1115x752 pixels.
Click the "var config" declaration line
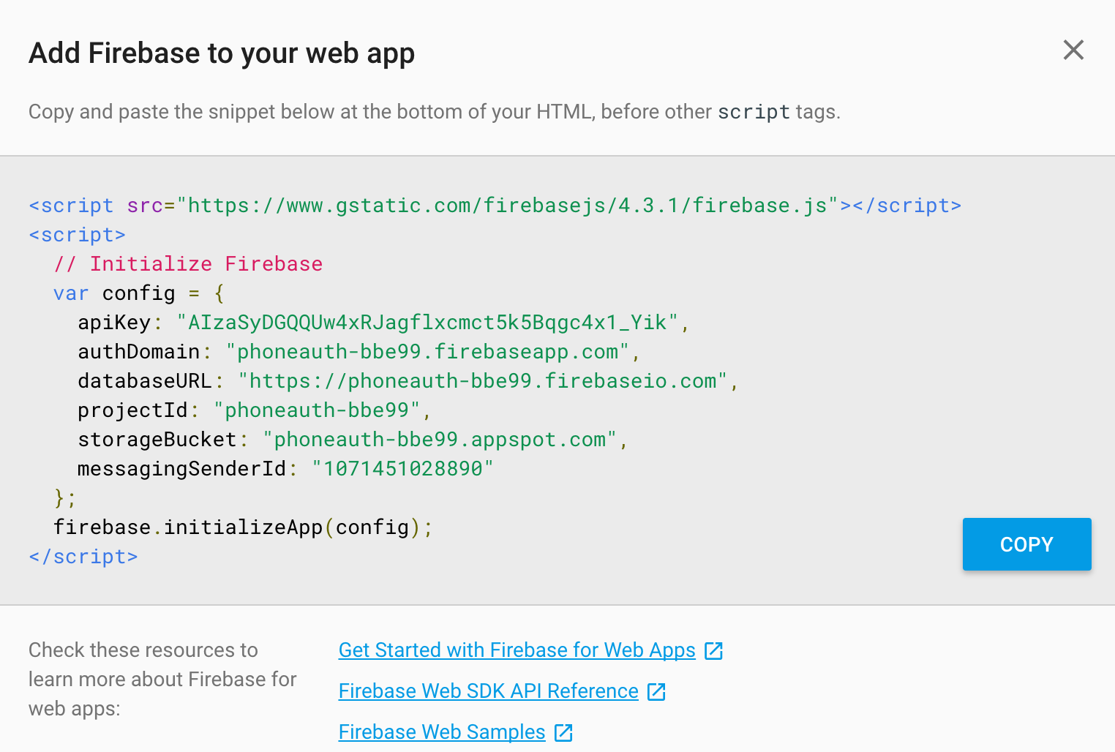pos(138,293)
